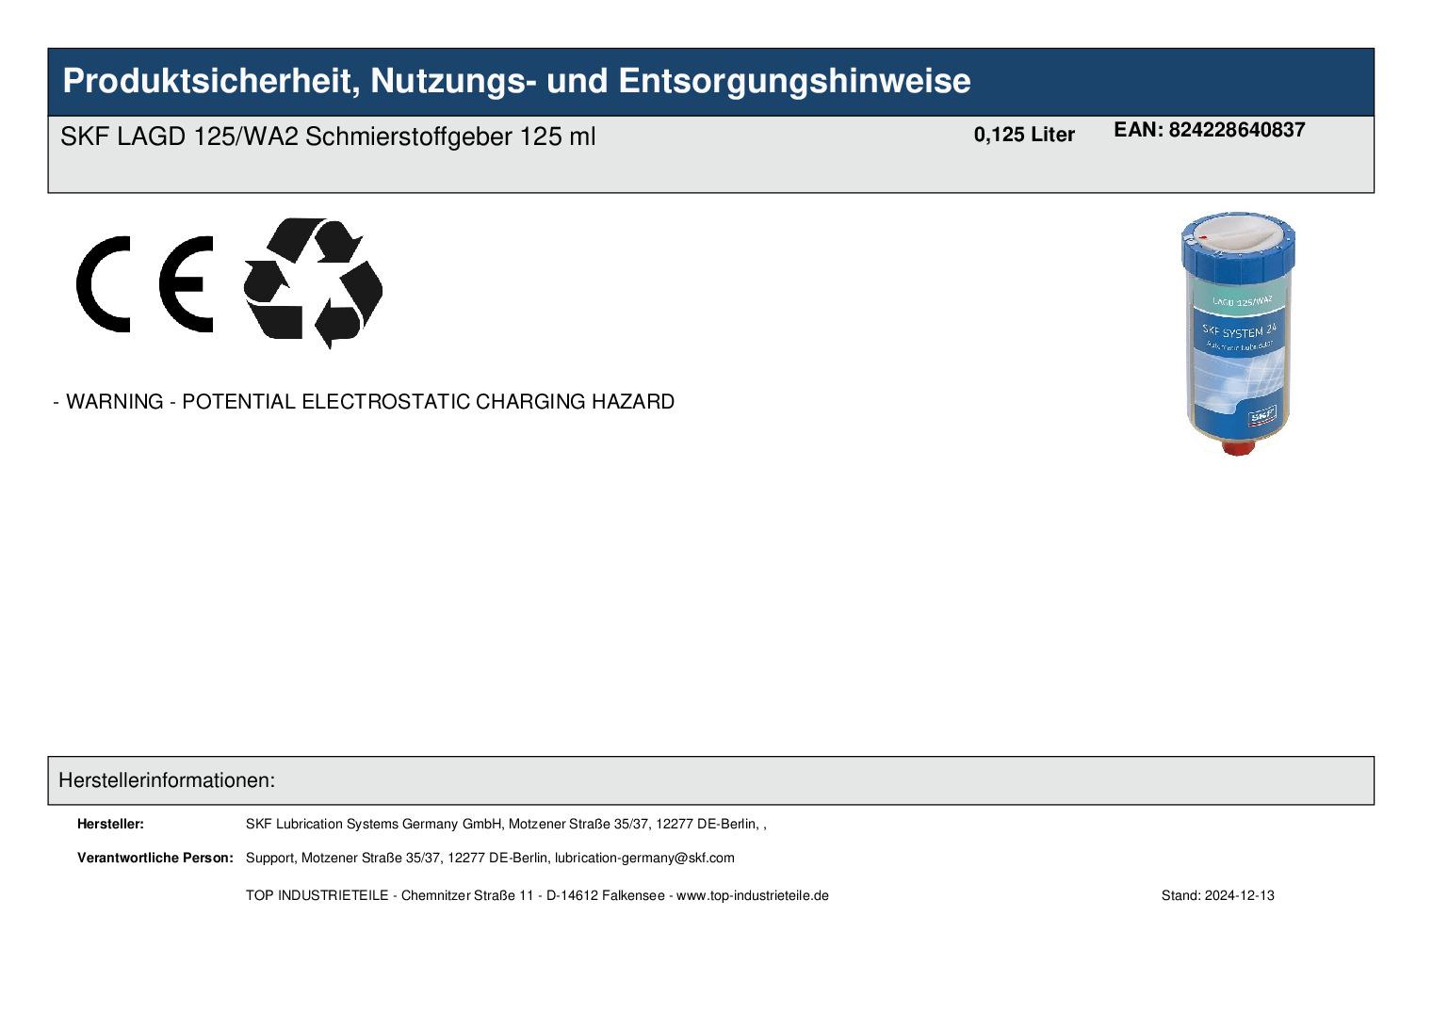Image resolution: width=1432 pixels, height=1012 pixels.
Task: Click the Stand: 2024-12-13 date
Action: pyautogui.click(x=1217, y=895)
